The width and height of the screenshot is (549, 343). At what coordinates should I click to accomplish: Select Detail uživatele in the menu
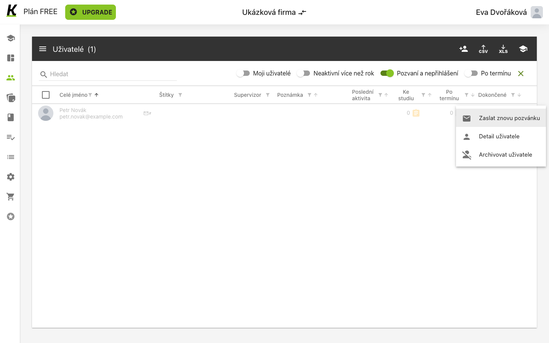click(x=501, y=136)
